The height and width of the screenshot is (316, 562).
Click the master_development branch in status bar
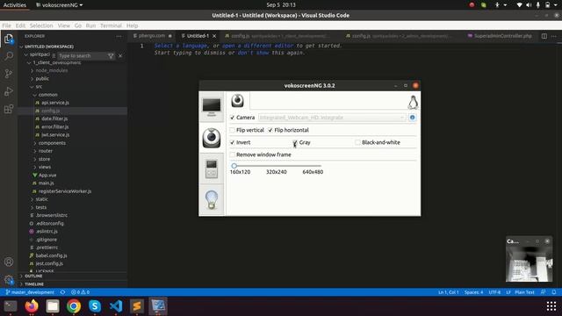[30, 292]
